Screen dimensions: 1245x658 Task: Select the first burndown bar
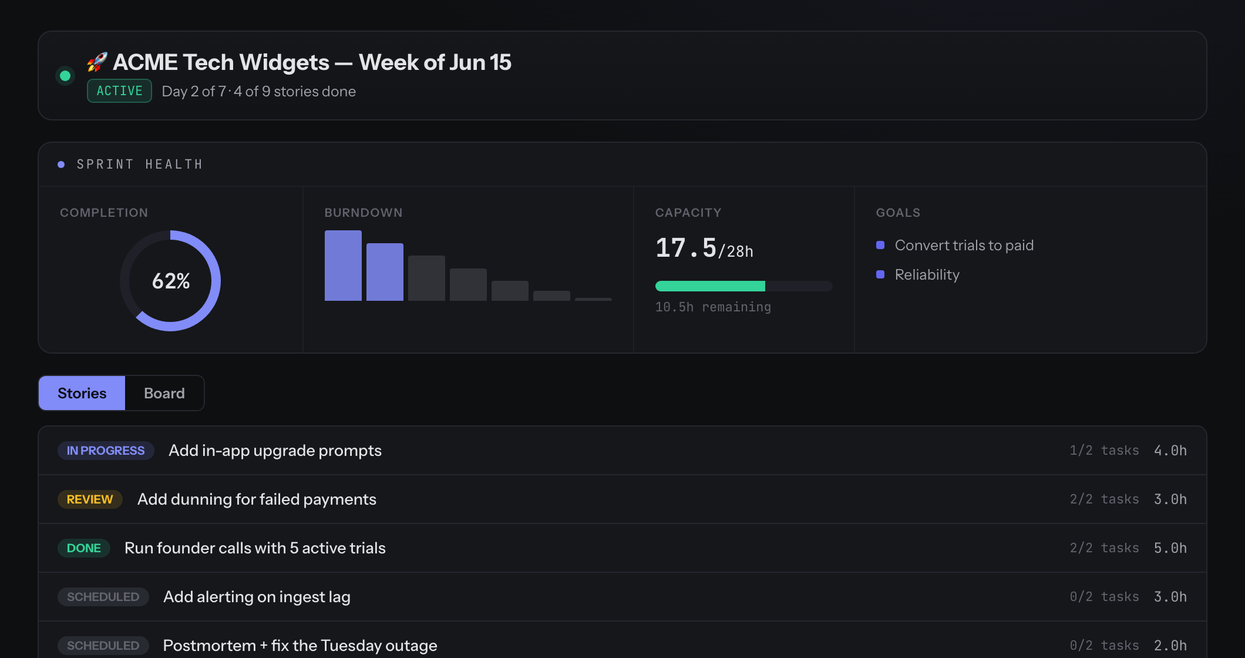(343, 266)
